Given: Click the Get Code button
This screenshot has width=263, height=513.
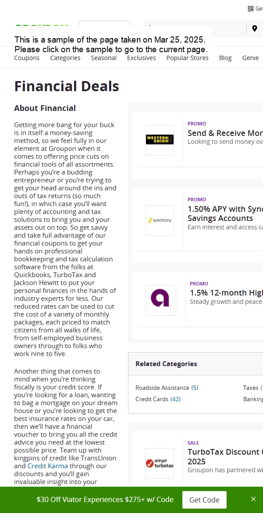Looking at the screenshot, I should 204,499.
